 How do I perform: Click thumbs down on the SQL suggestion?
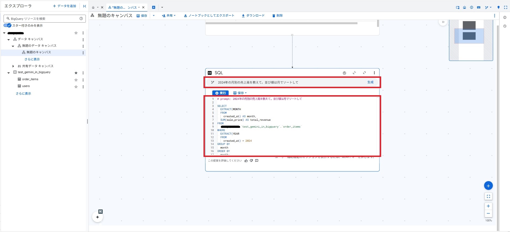click(251, 161)
